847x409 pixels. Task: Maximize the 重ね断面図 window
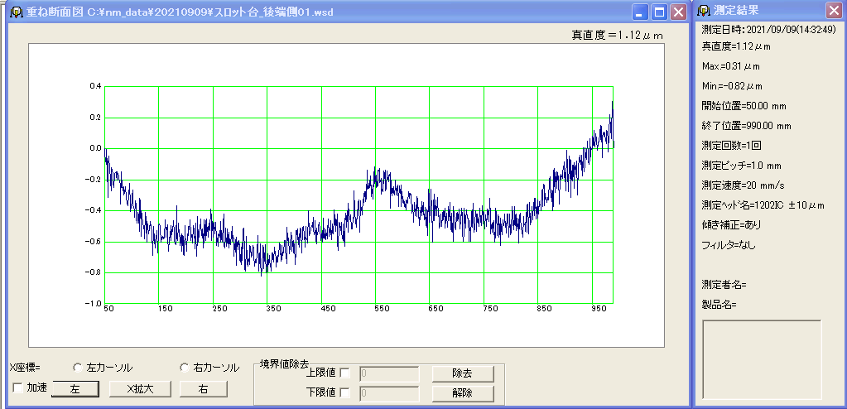[659, 12]
